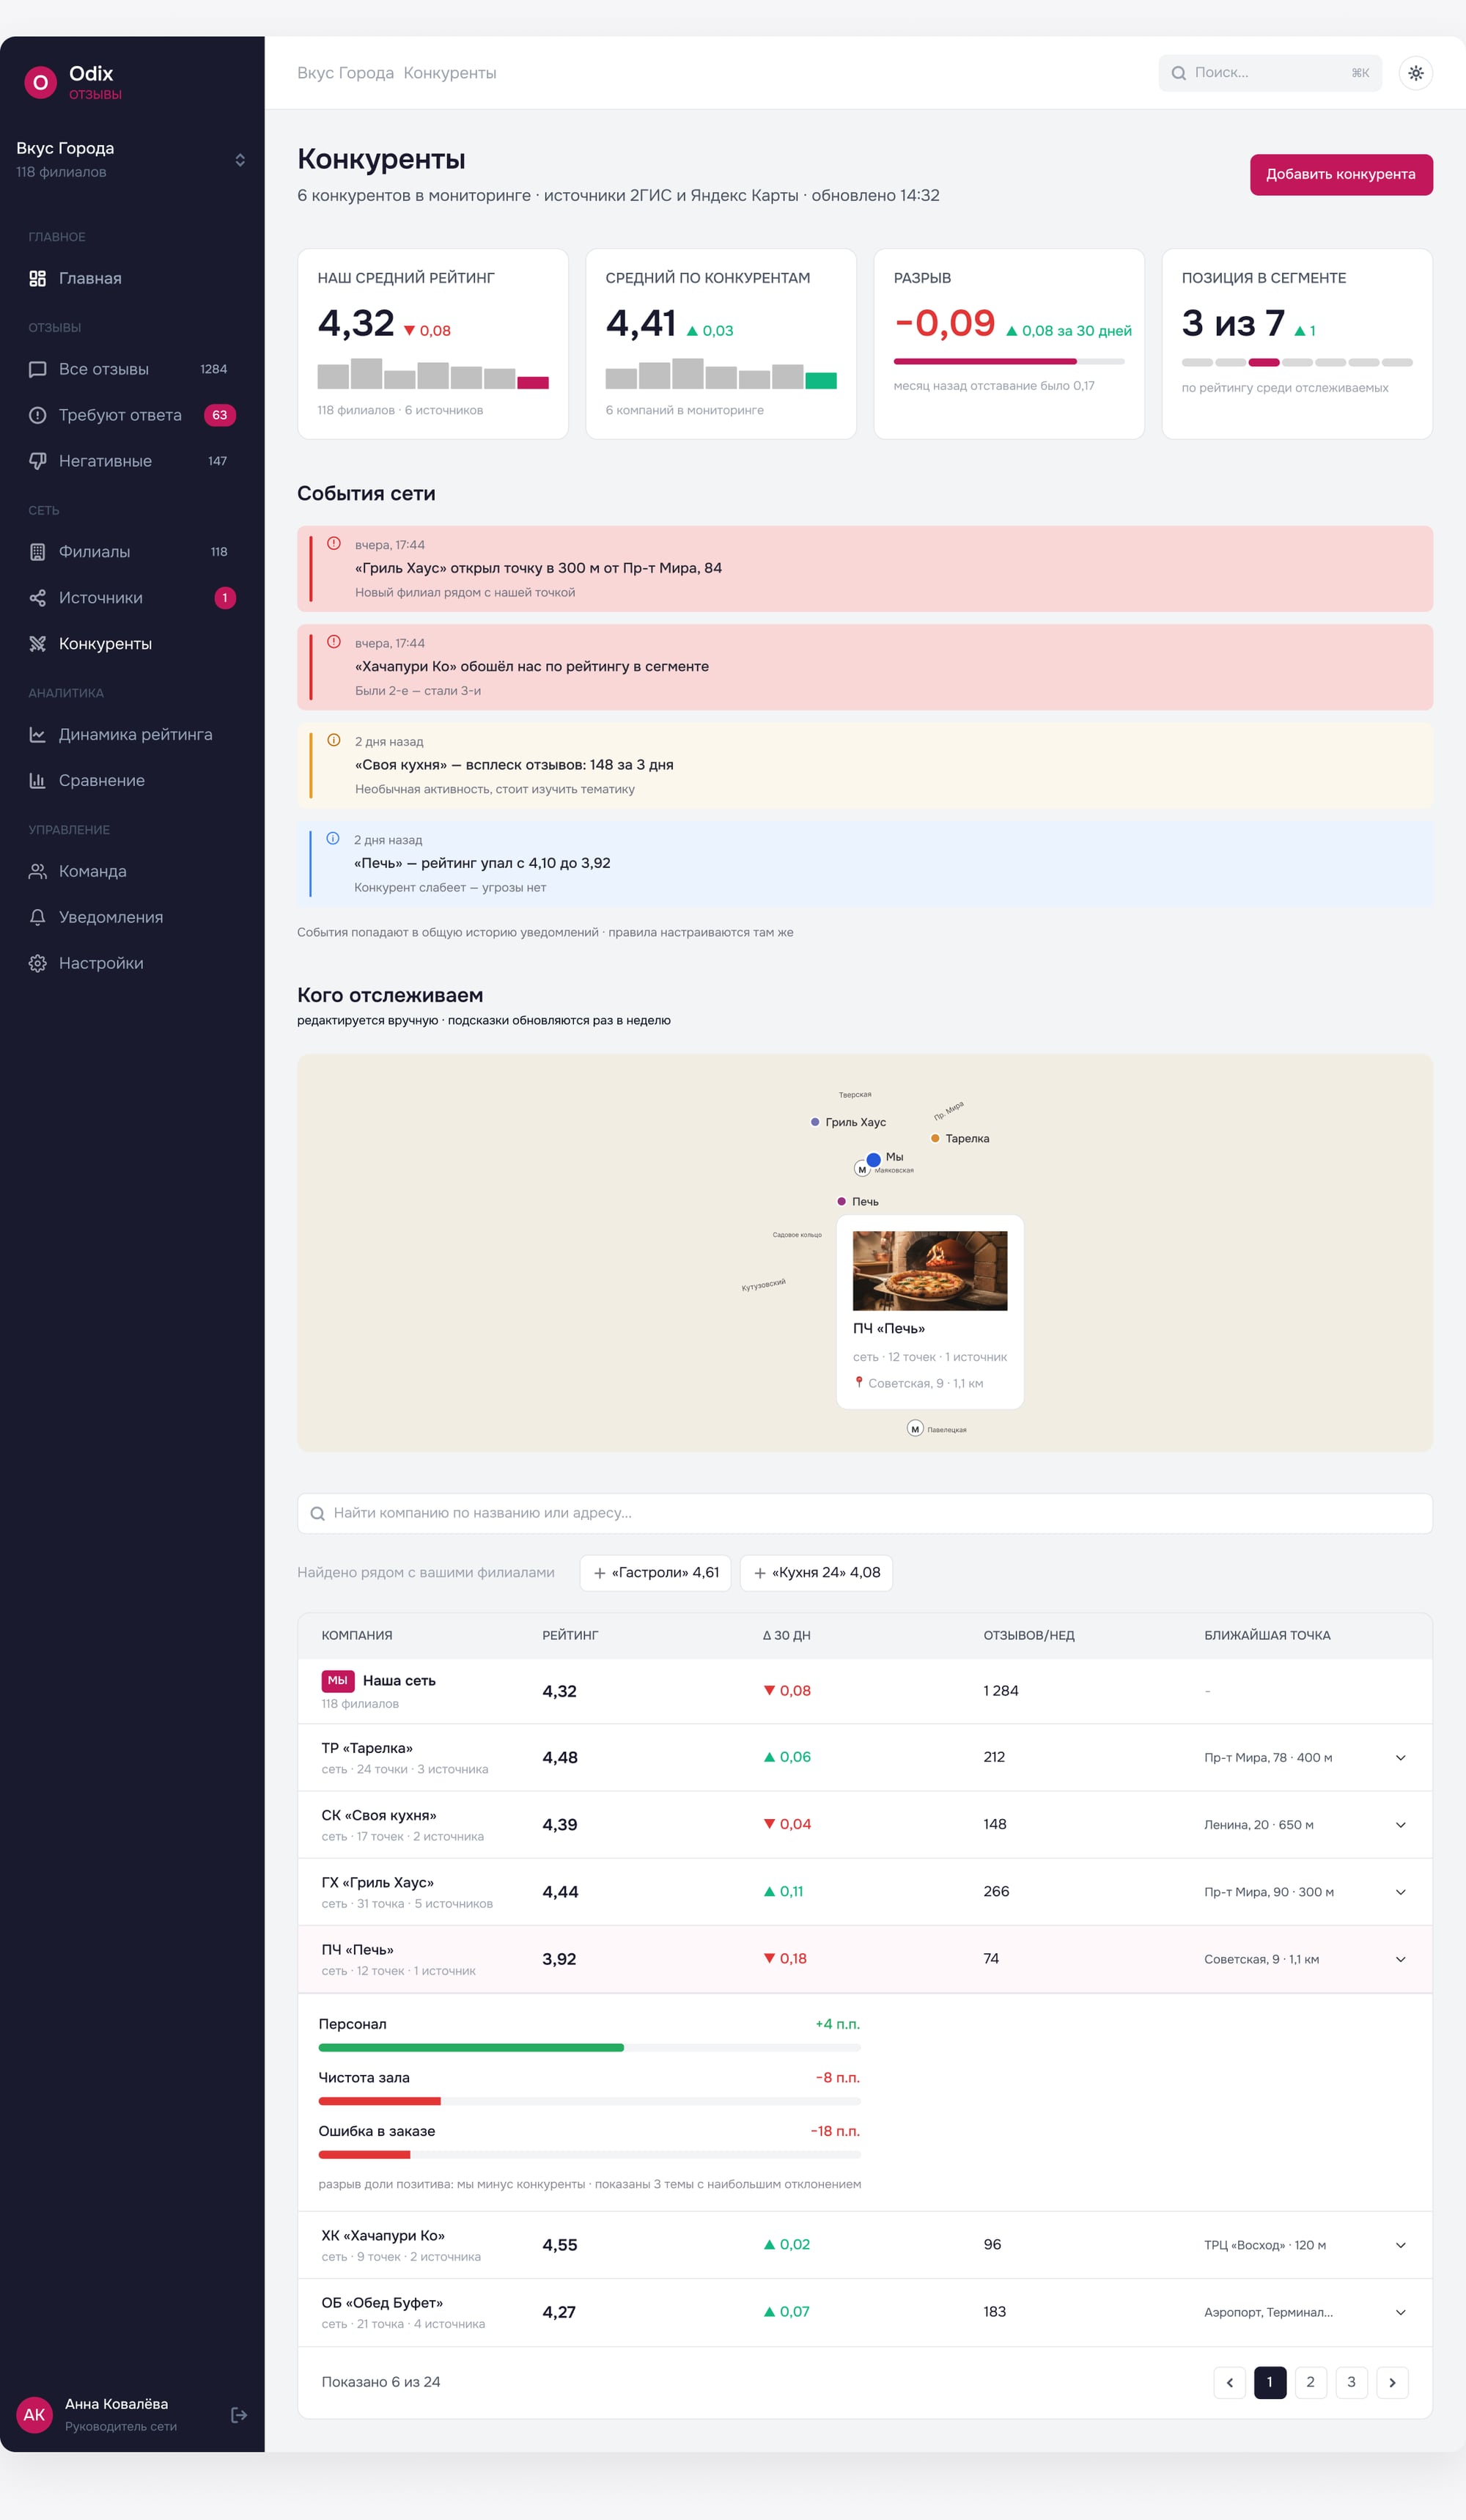Viewport: 1466px width, 2520px height.
Task: Click the Уведомления bell icon
Action: [x=38, y=918]
